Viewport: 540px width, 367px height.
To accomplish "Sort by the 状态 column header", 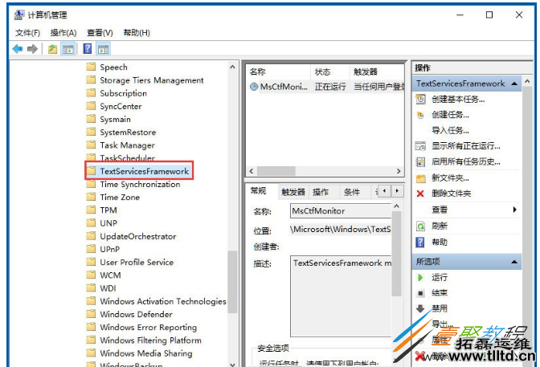I will pyautogui.click(x=329, y=72).
